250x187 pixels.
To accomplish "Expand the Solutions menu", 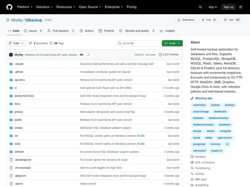I will [x=44, y=7].
